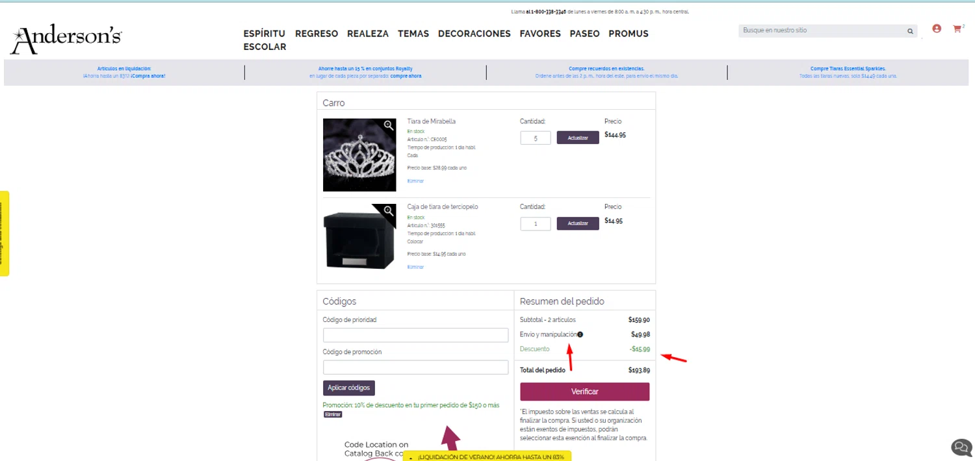This screenshot has height=461, width=975.
Task: Click the promotion 10% de descuento message
Action: (411, 405)
